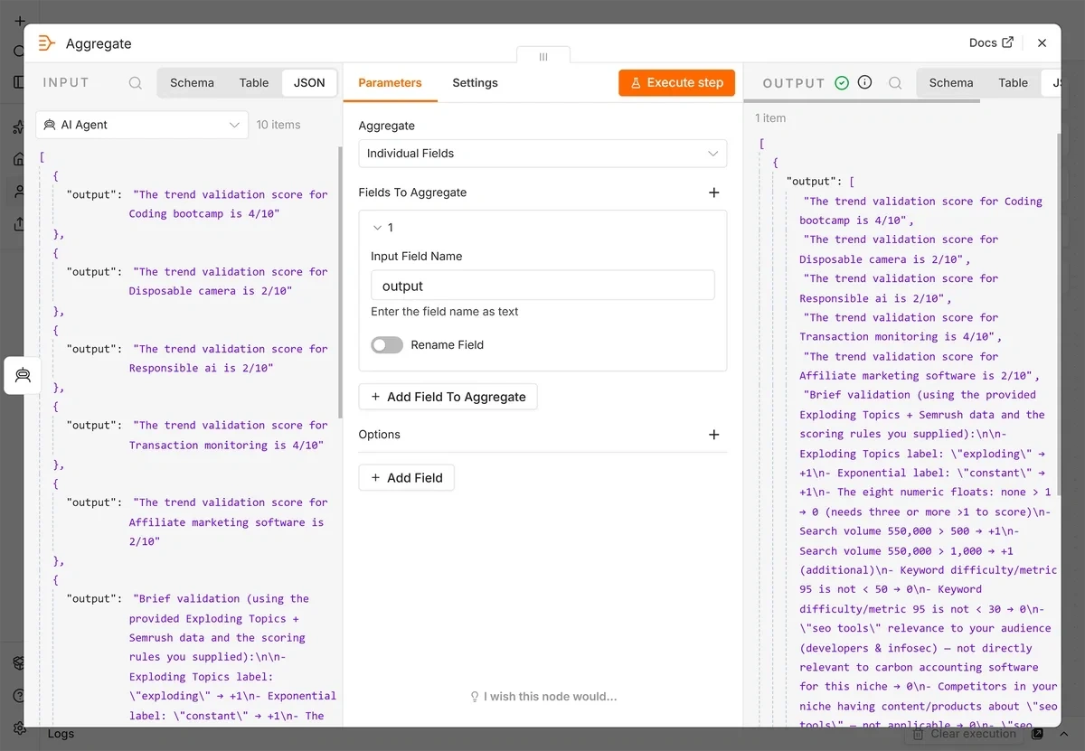Click the orange Aggregate node icon
The width and height of the screenshot is (1085, 751).
pos(46,43)
